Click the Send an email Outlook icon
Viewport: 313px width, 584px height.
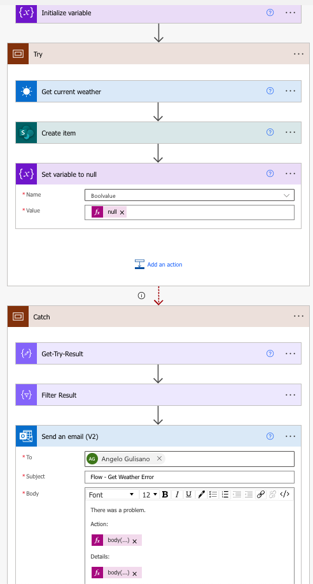point(26,436)
